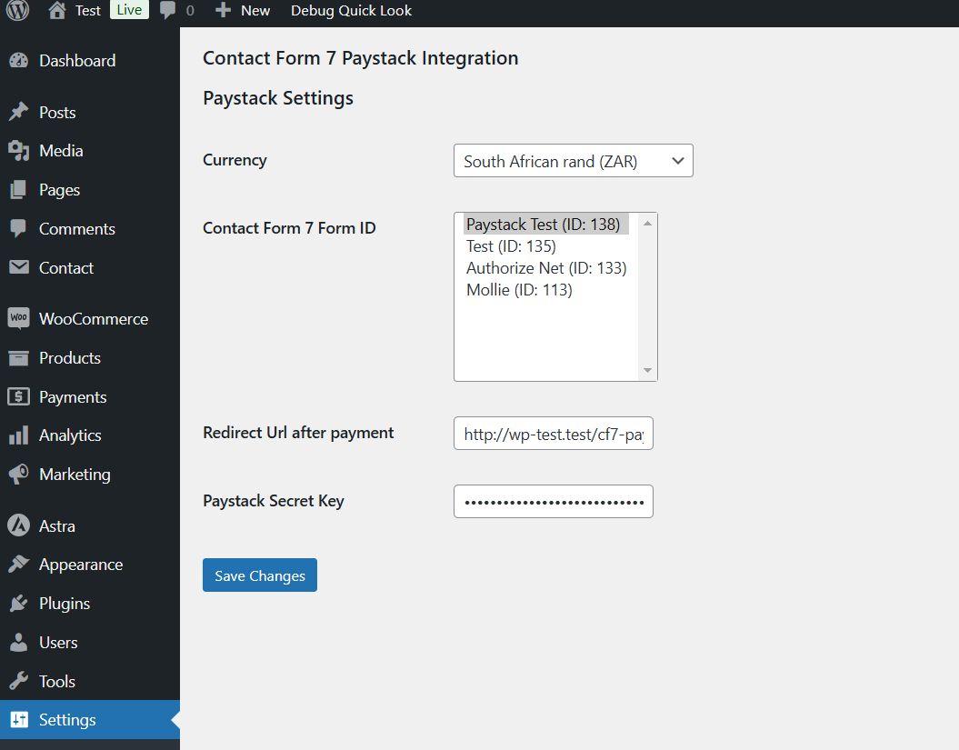Click the Paystack Secret Key field
The height and width of the screenshot is (750, 959).
click(553, 501)
